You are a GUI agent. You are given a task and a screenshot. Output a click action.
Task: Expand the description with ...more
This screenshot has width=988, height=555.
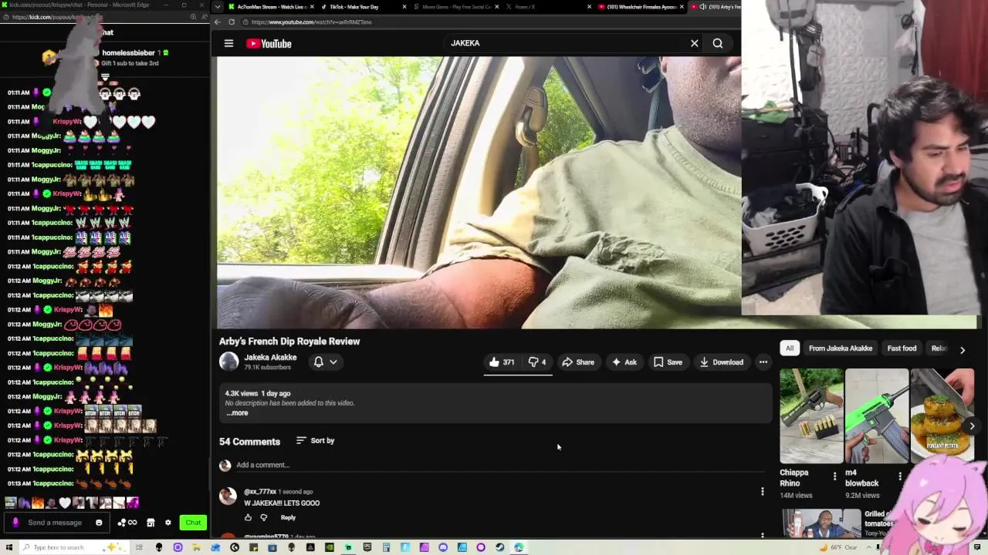pyautogui.click(x=237, y=413)
